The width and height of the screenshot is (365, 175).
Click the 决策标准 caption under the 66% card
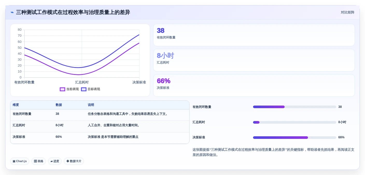(163, 88)
